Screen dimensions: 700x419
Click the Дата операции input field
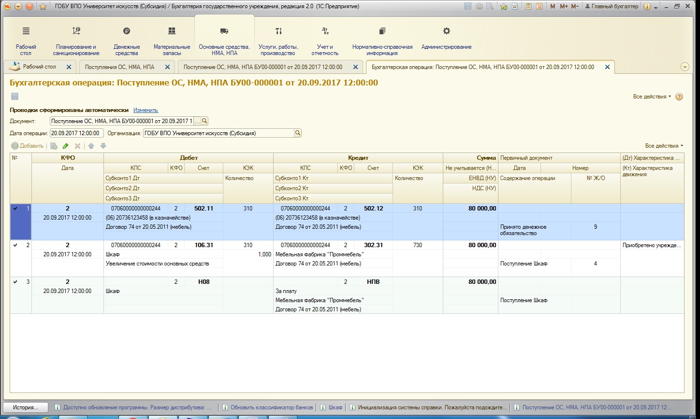tap(77, 133)
